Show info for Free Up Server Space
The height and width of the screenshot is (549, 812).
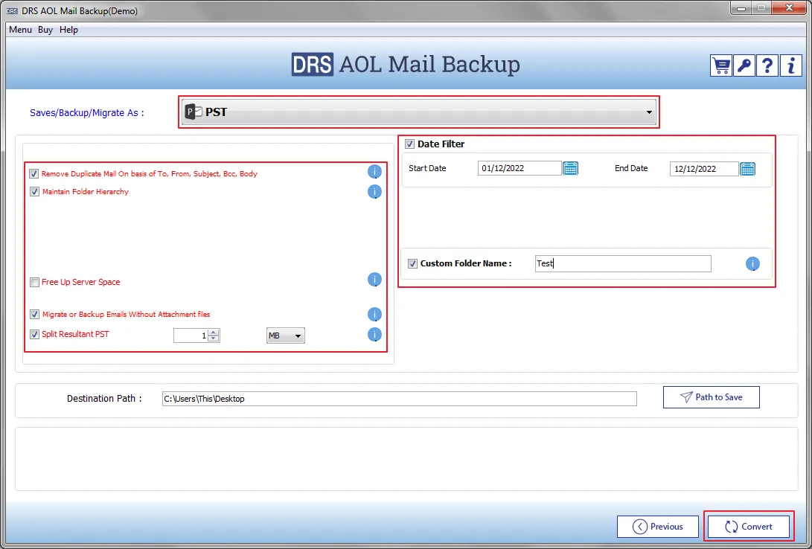coord(374,280)
